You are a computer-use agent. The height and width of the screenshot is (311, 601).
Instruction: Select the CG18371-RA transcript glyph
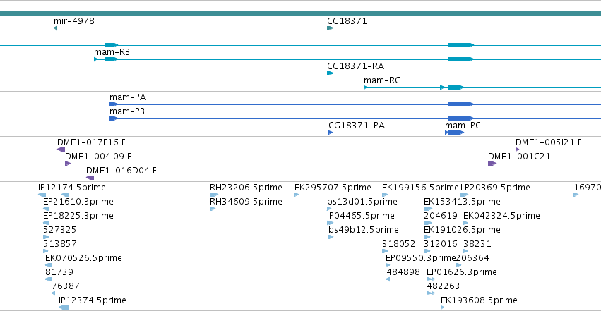pyautogui.click(x=330, y=73)
